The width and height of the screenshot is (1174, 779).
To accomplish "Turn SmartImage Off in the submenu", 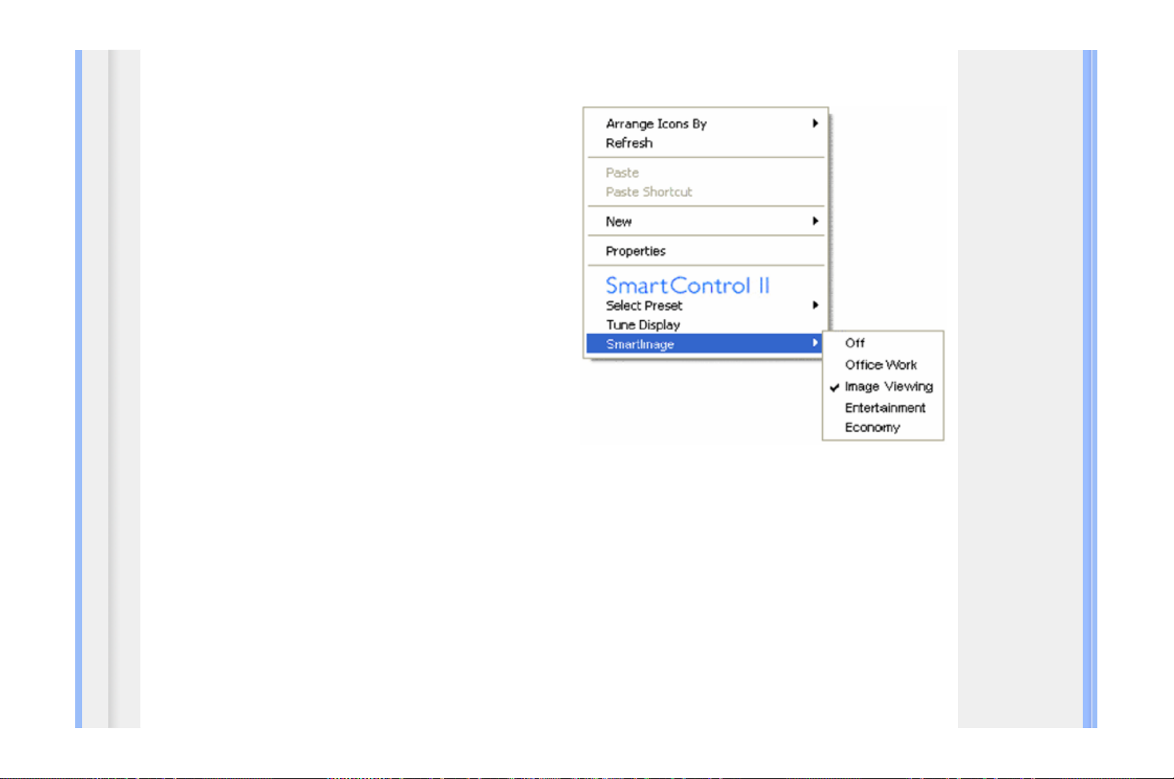I will 855,343.
